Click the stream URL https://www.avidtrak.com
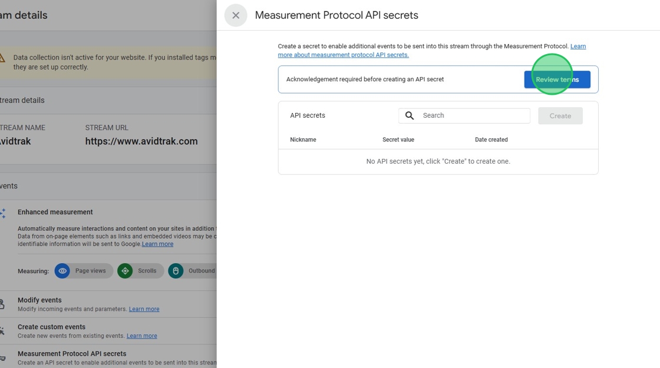This screenshot has width=660, height=368. point(141,141)
